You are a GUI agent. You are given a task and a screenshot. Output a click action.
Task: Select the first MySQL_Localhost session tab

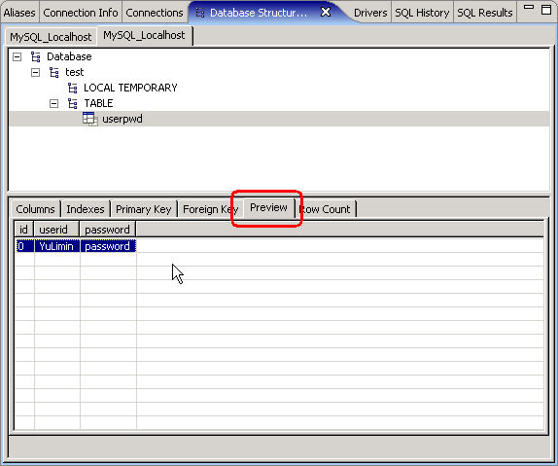[51, 37]
